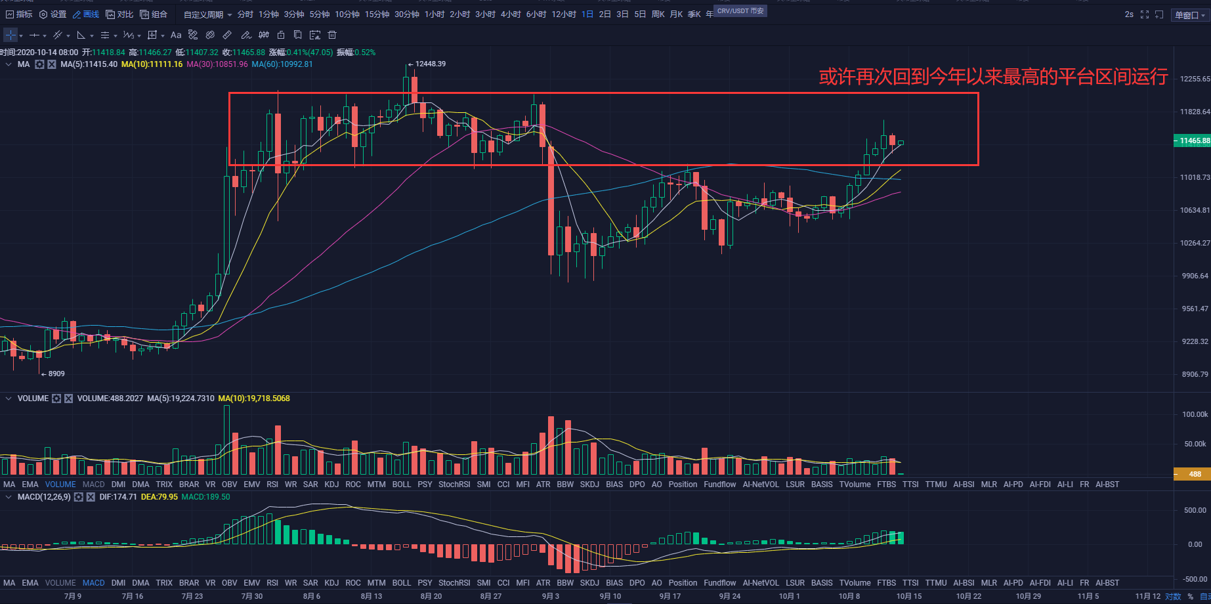Screen dimensions: 1211x604
Task: Select the 1日 daily timeframe
Action: pyautogui.click(x=587, y=14)
